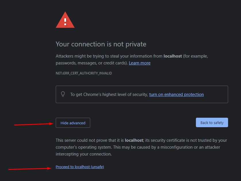
Task: Click the lightbulb icon in the security tip box
Action: click(x=63, y=94)
